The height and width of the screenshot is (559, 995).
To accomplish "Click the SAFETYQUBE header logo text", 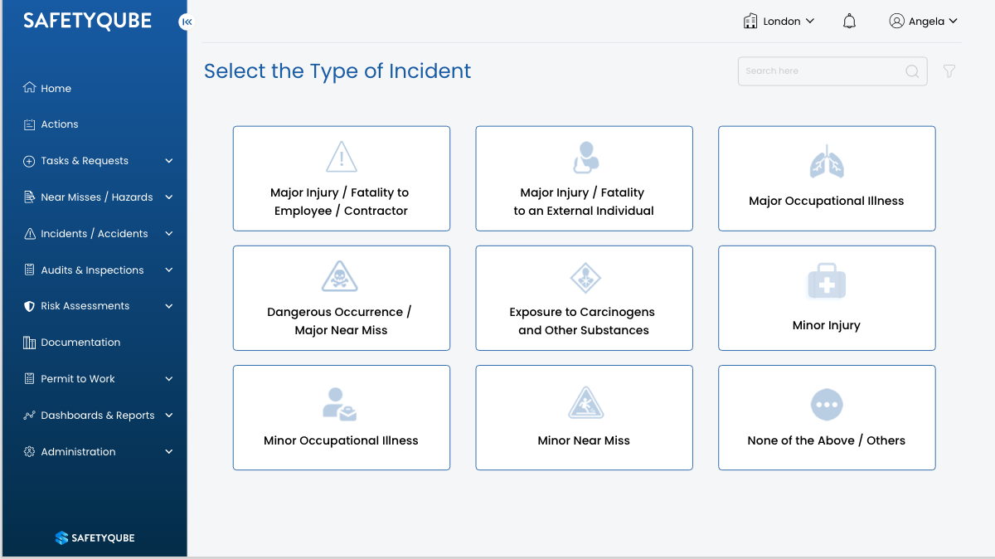I will 87,22.
